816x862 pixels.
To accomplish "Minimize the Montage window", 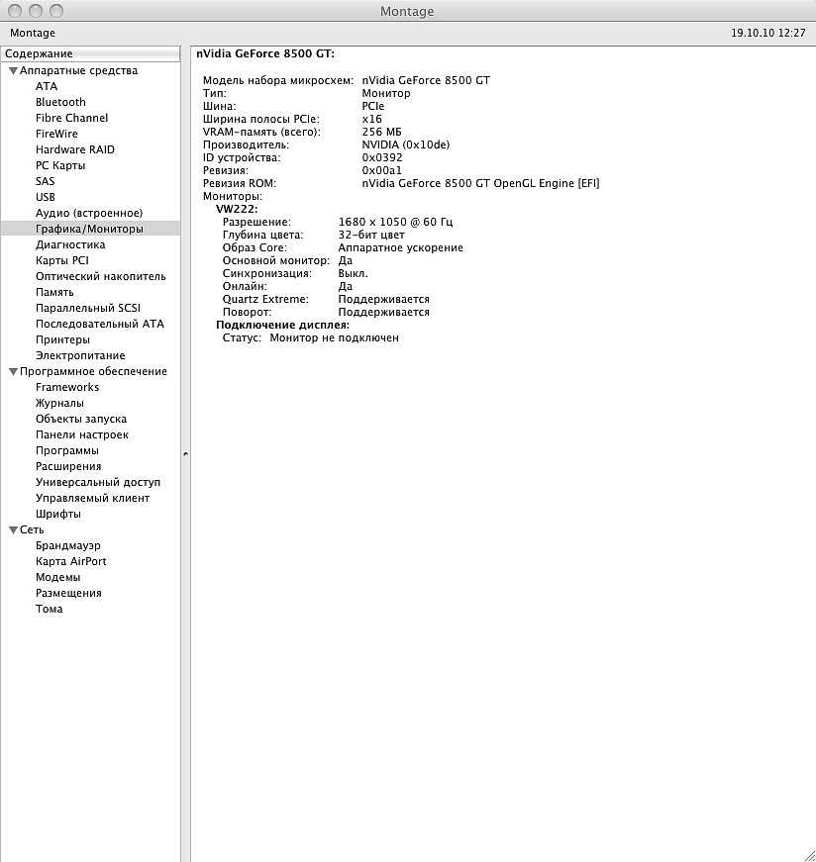I will (x=36, y=11).
